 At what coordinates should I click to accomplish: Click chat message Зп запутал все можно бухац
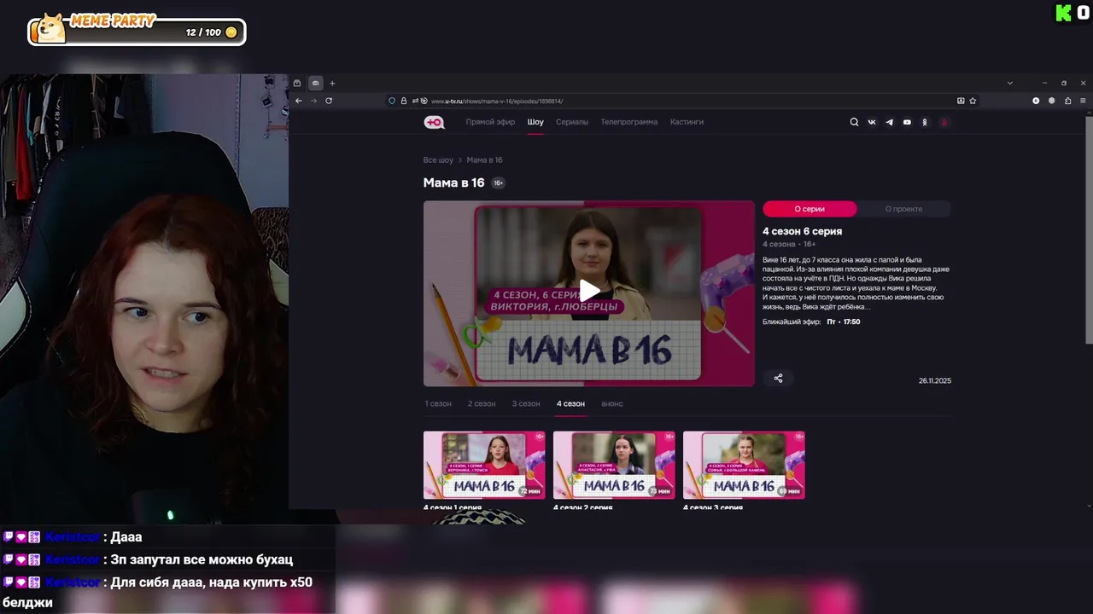202,559
